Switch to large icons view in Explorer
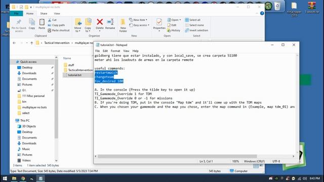The width and height of the screenshot is (324, 182). [261, 166]
